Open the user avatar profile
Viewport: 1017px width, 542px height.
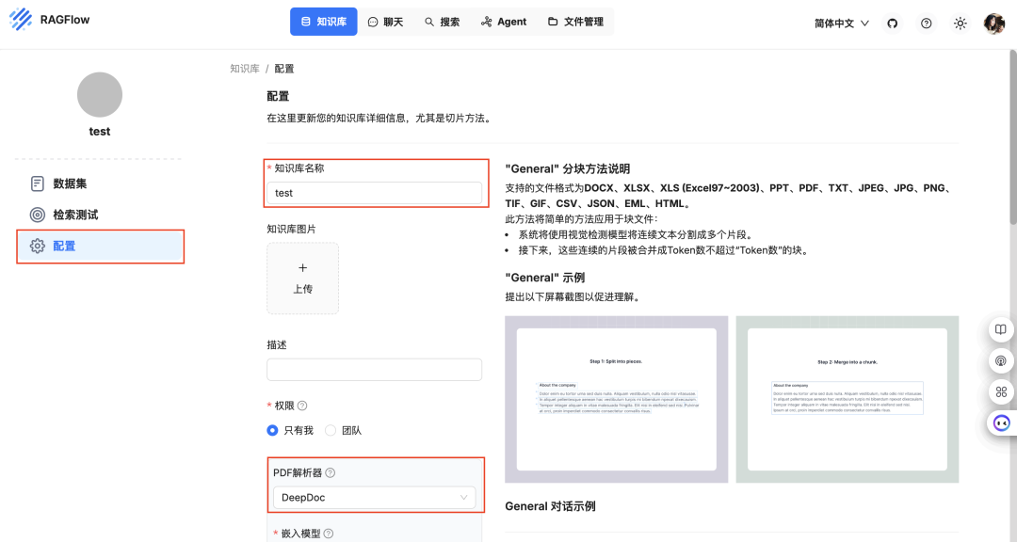pyautogui.click(x=993, y=24)
